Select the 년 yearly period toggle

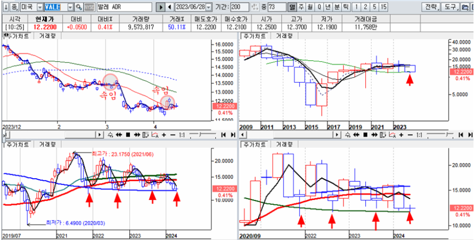pyautogui.click(x=328, y=7)
